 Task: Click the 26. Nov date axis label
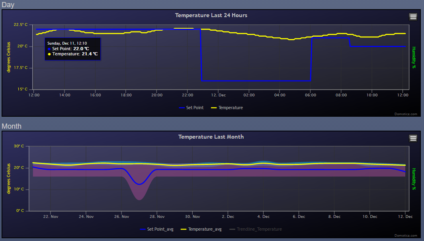tap(122, 217)
